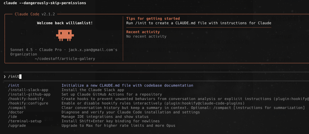The height and width of the screenshot is (134, 309).
Task: Select /install-github-app from the suggestions
Action: pyautogui.click(x=29, y=94)
